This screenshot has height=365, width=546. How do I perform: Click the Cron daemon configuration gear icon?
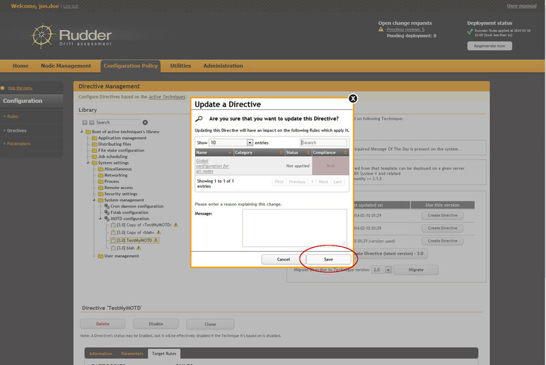(107, 206)
